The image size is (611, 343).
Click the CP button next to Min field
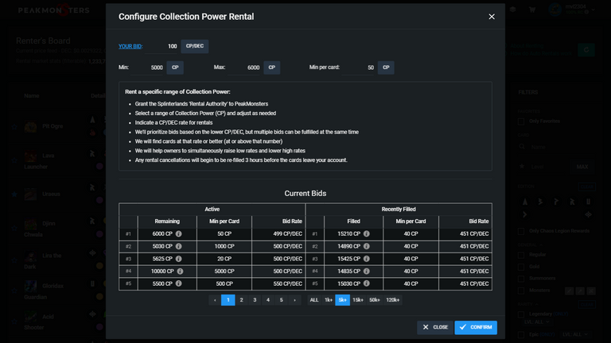[175, 67]
